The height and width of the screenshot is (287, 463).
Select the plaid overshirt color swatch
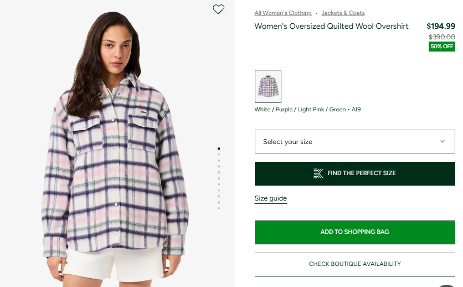[x=268, y=86]
